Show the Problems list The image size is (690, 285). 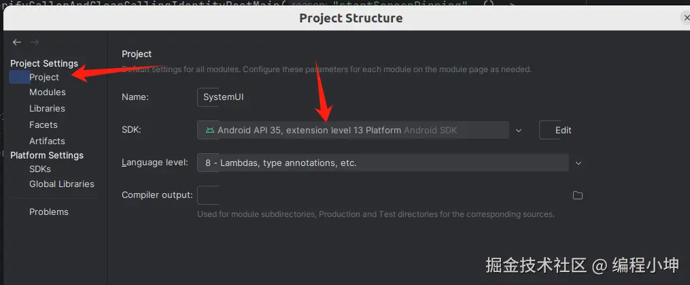(49, 212)
